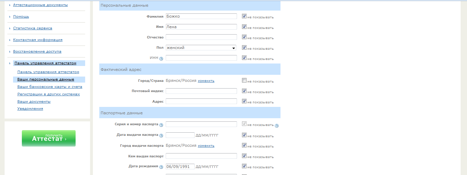Click 'изменить' link for Город выдачи паспорта
The height and width of the screenshot is (175, 467).
pos(206,146)
